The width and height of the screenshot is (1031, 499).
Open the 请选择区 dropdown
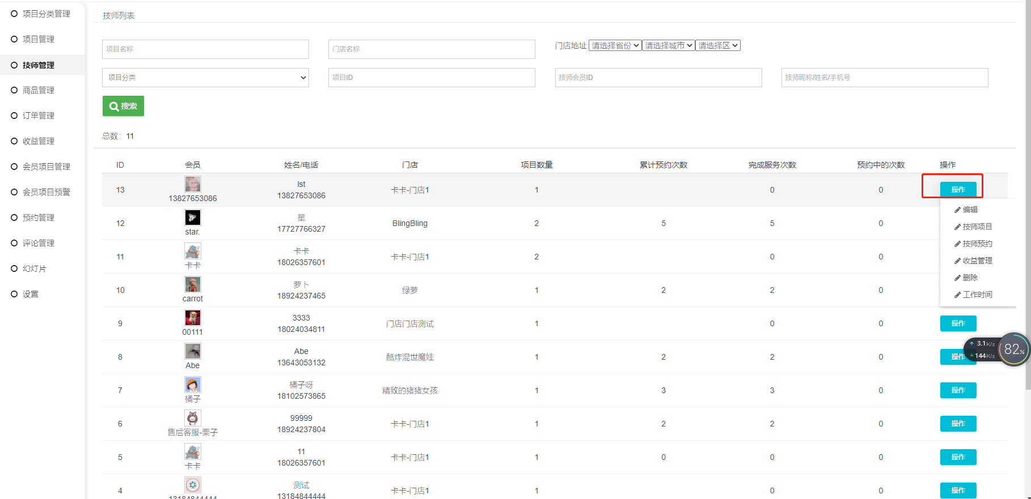click(718, 45)
